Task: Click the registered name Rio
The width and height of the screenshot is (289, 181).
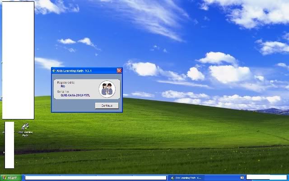Action: click(63, 86)
